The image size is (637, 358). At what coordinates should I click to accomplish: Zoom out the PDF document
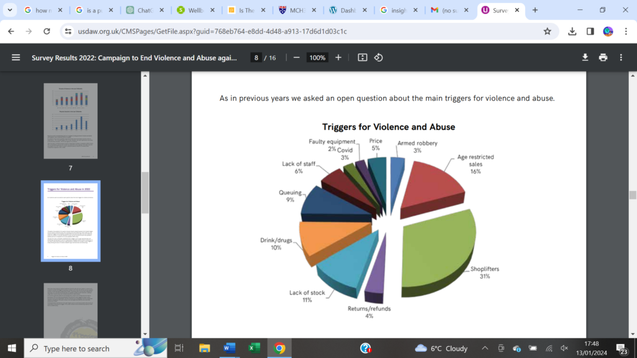tap(297, 57)
